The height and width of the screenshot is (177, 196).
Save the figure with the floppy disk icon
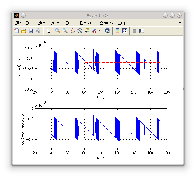[31, 31]
